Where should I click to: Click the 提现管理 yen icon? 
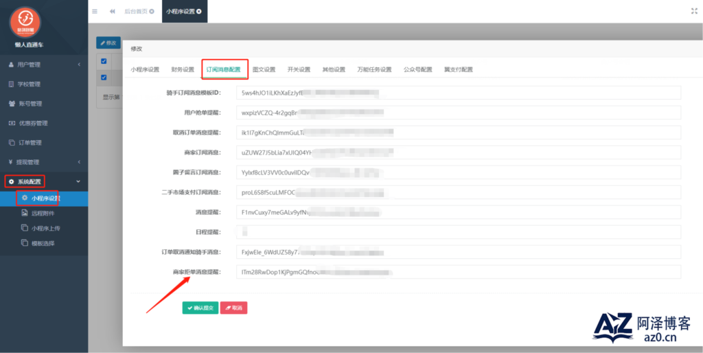point(10,162)
